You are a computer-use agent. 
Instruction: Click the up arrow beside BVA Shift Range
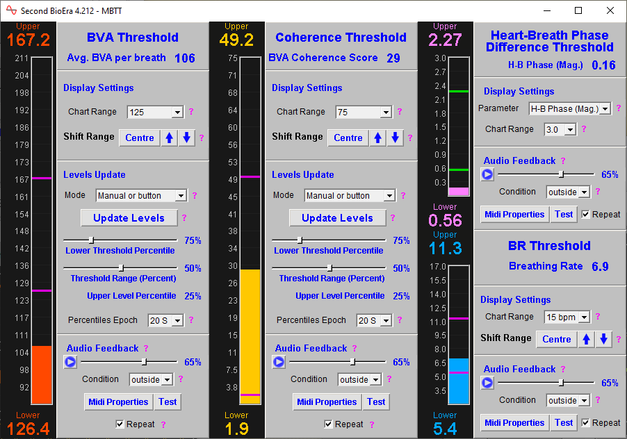169,138
